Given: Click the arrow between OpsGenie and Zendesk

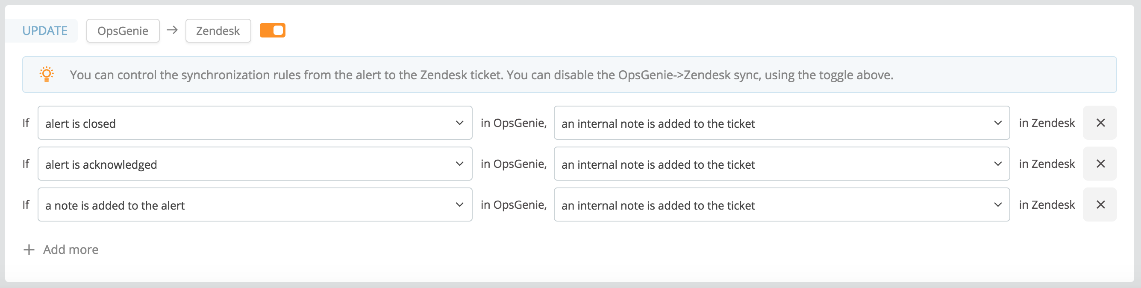Looking at the screenshot, I should point(173,31).
